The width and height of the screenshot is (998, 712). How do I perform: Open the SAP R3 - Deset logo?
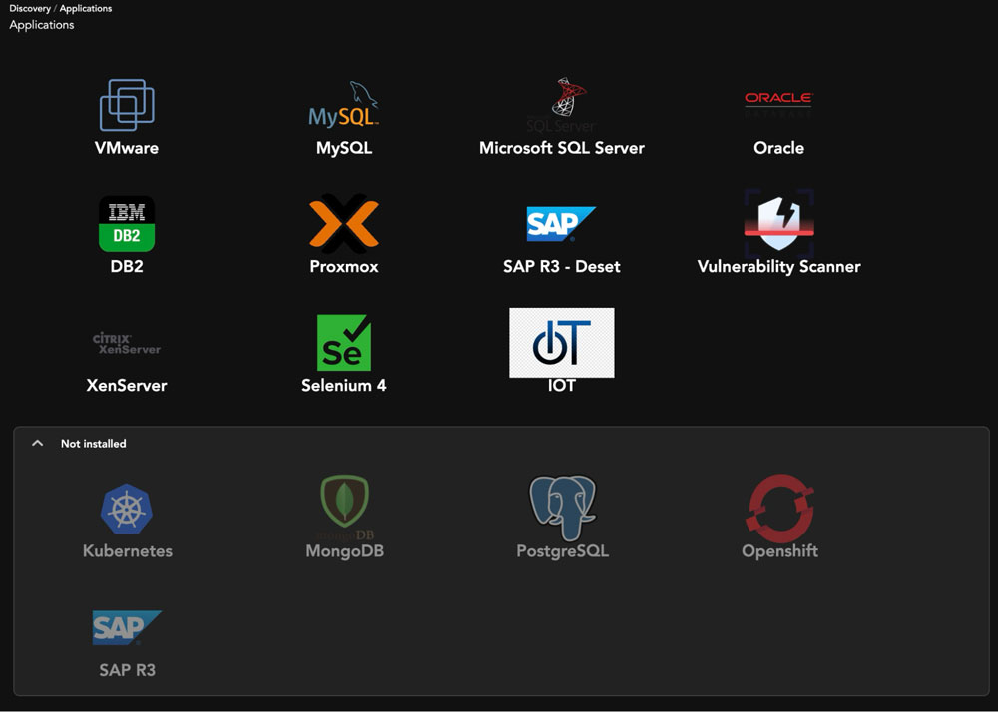point(561,223)
